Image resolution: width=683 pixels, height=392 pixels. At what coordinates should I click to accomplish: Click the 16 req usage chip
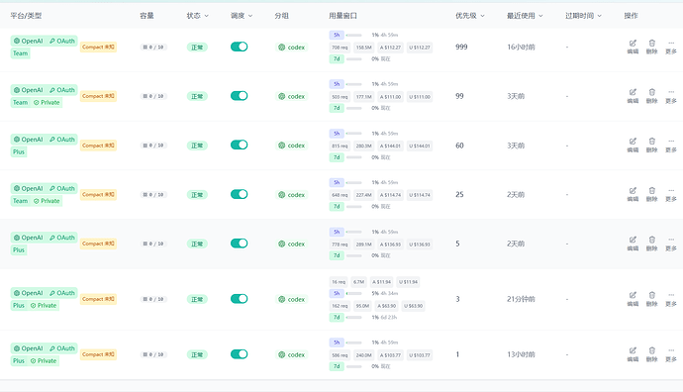click(339, 282)
